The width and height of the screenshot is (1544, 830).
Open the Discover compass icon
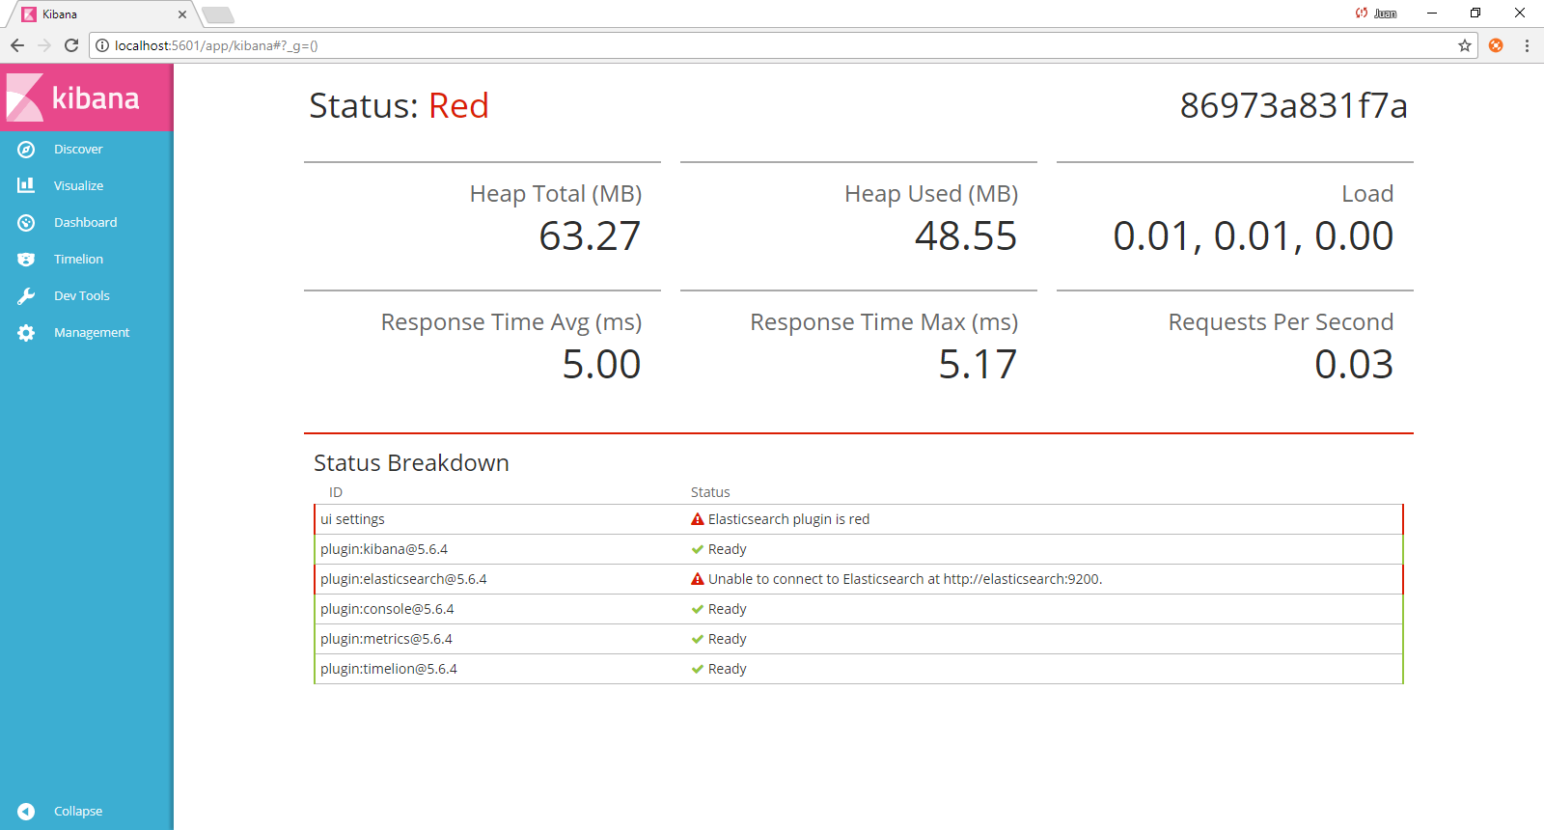coord(26,150)
